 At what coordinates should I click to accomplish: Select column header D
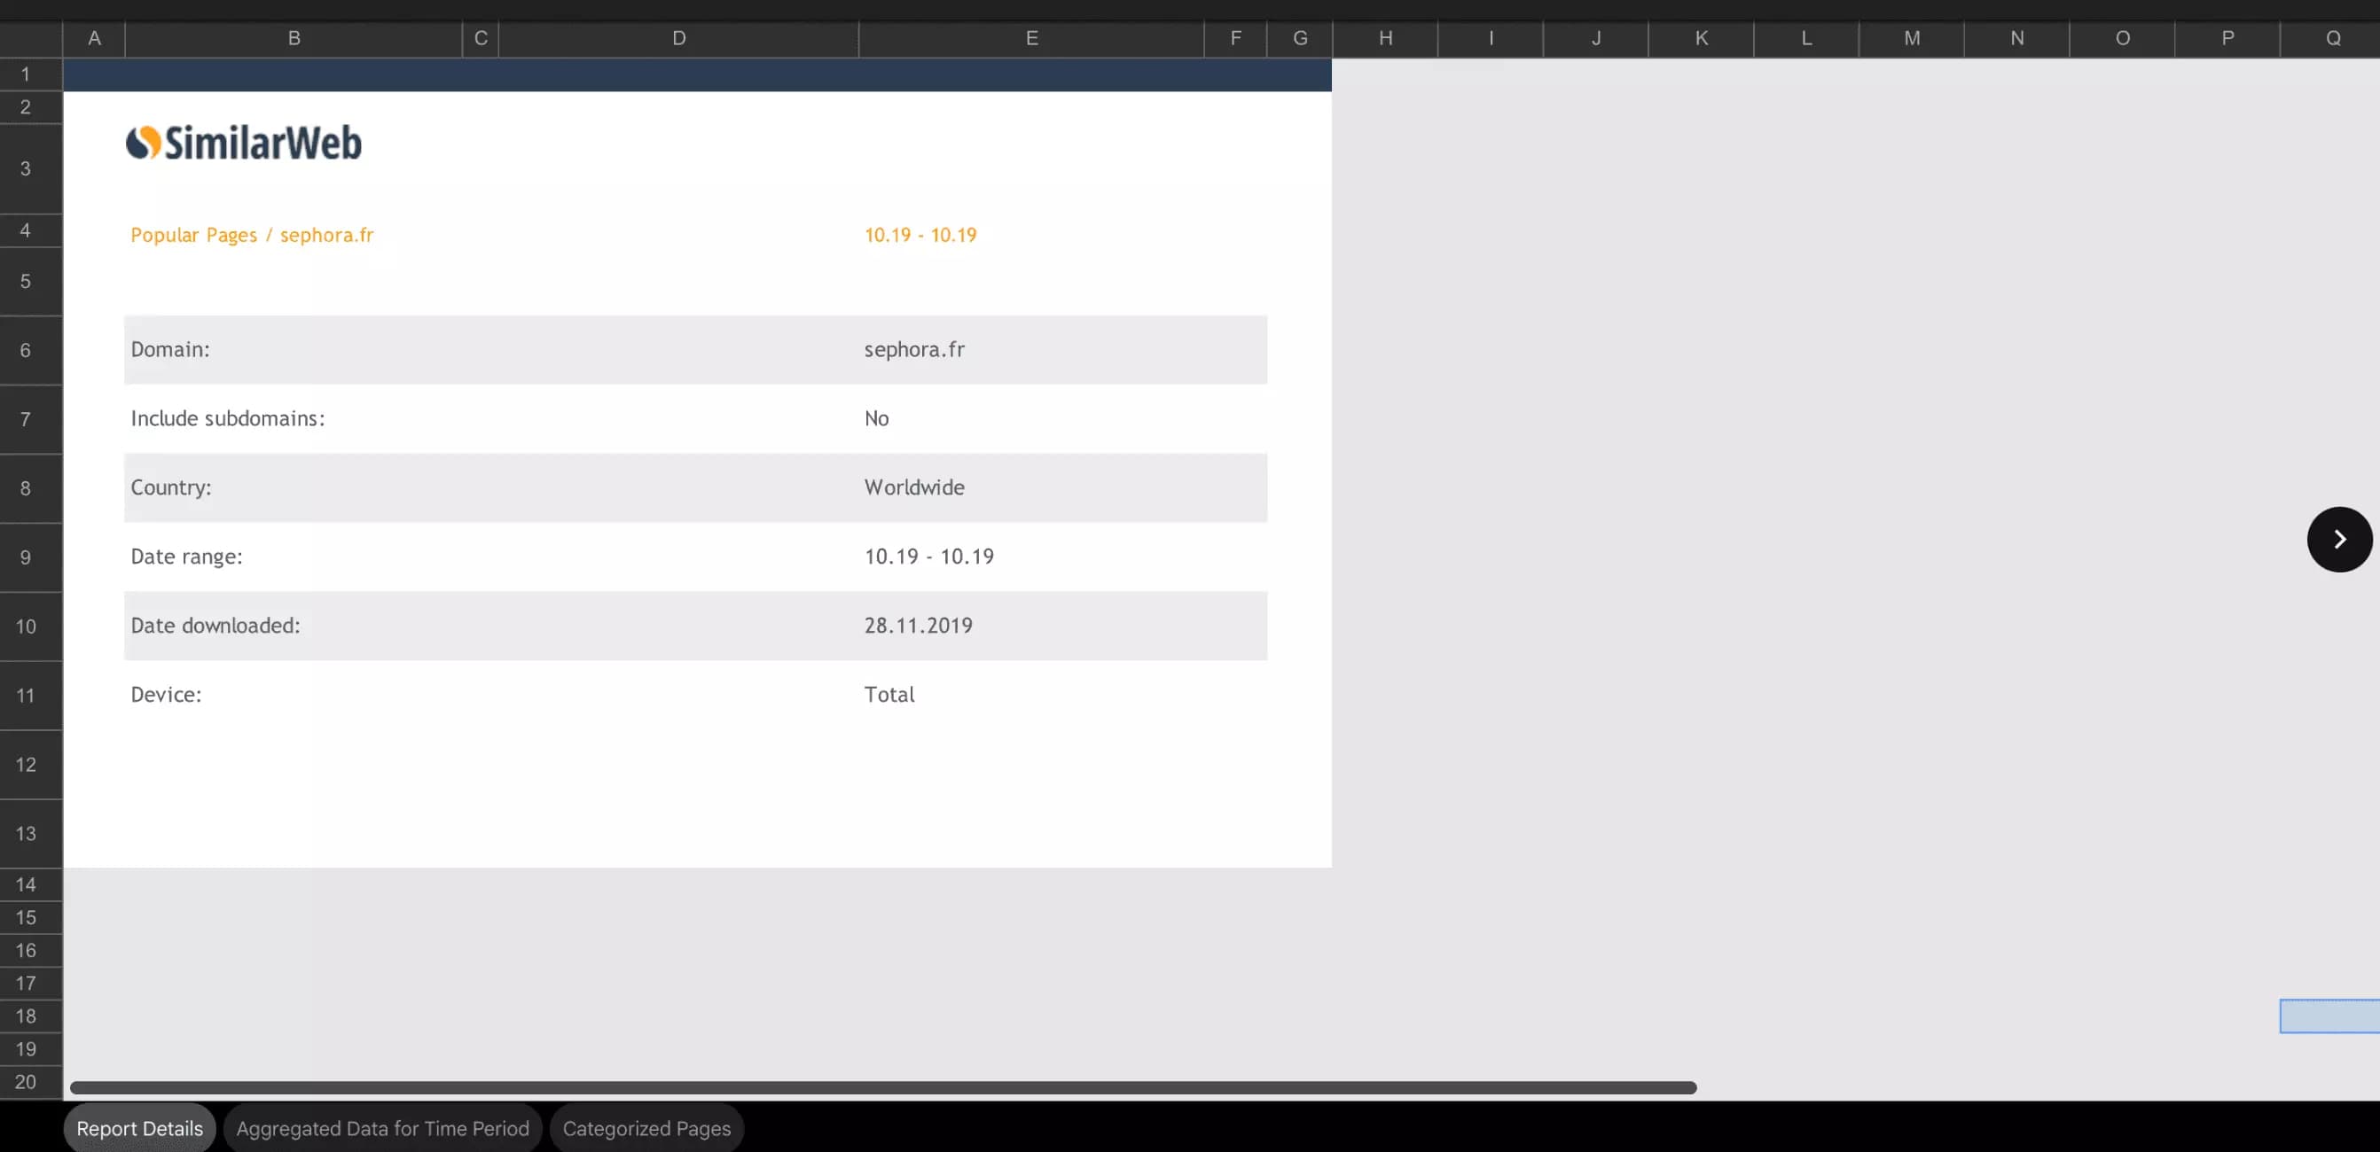(679, 38)
